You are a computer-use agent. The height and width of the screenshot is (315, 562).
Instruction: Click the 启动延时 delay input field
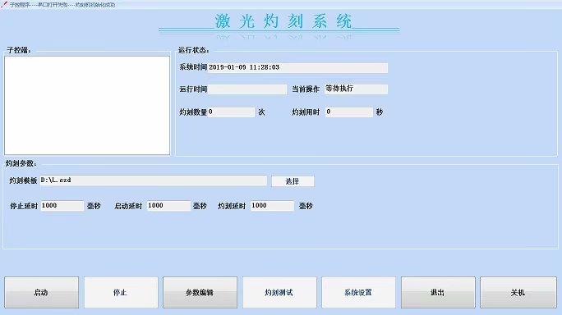(x=168, y=206)
